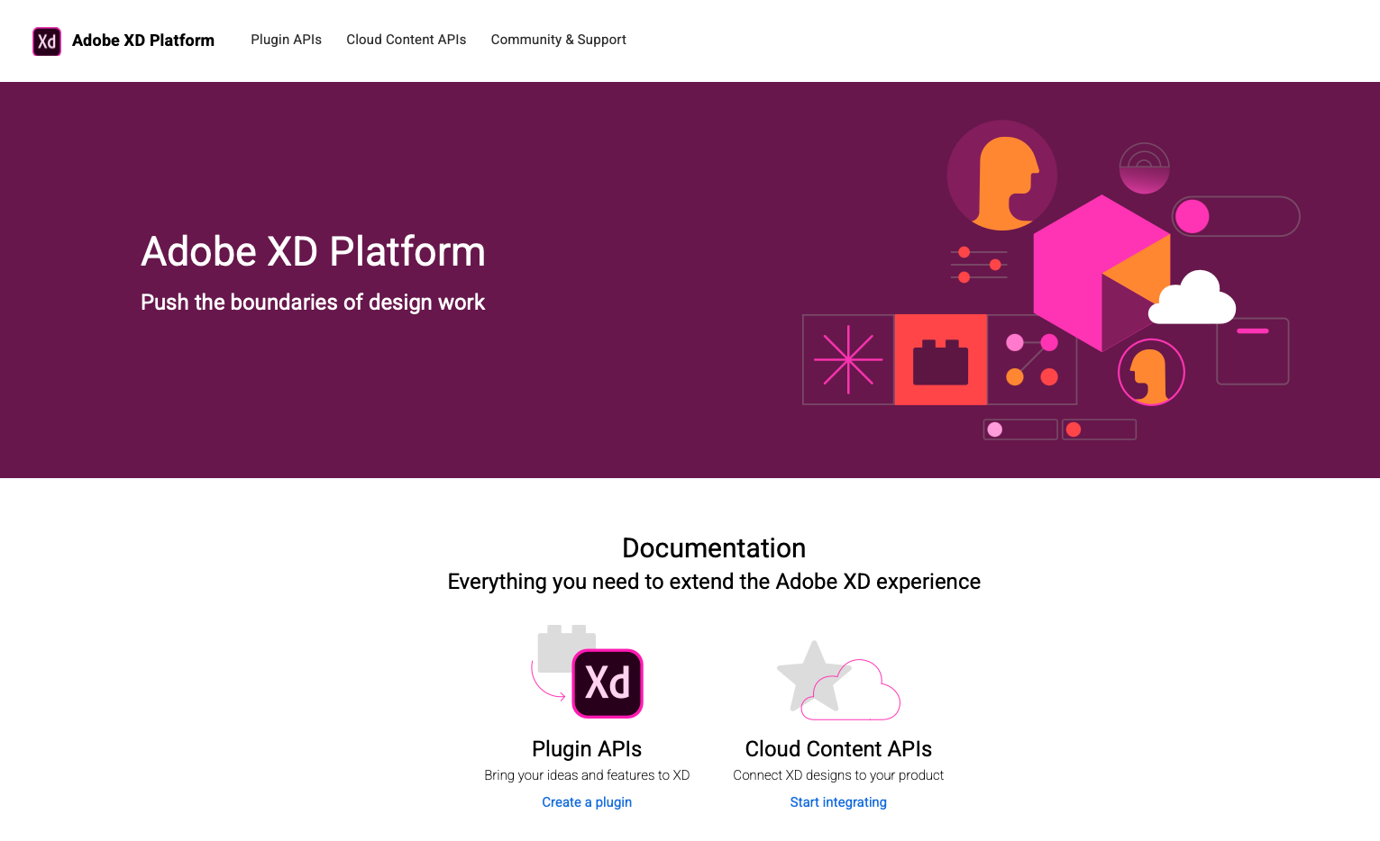The width and height of the screenshot is (1380, 841).
Task: Open Cloud Content APIs in the top navigation
Action: 407,40
